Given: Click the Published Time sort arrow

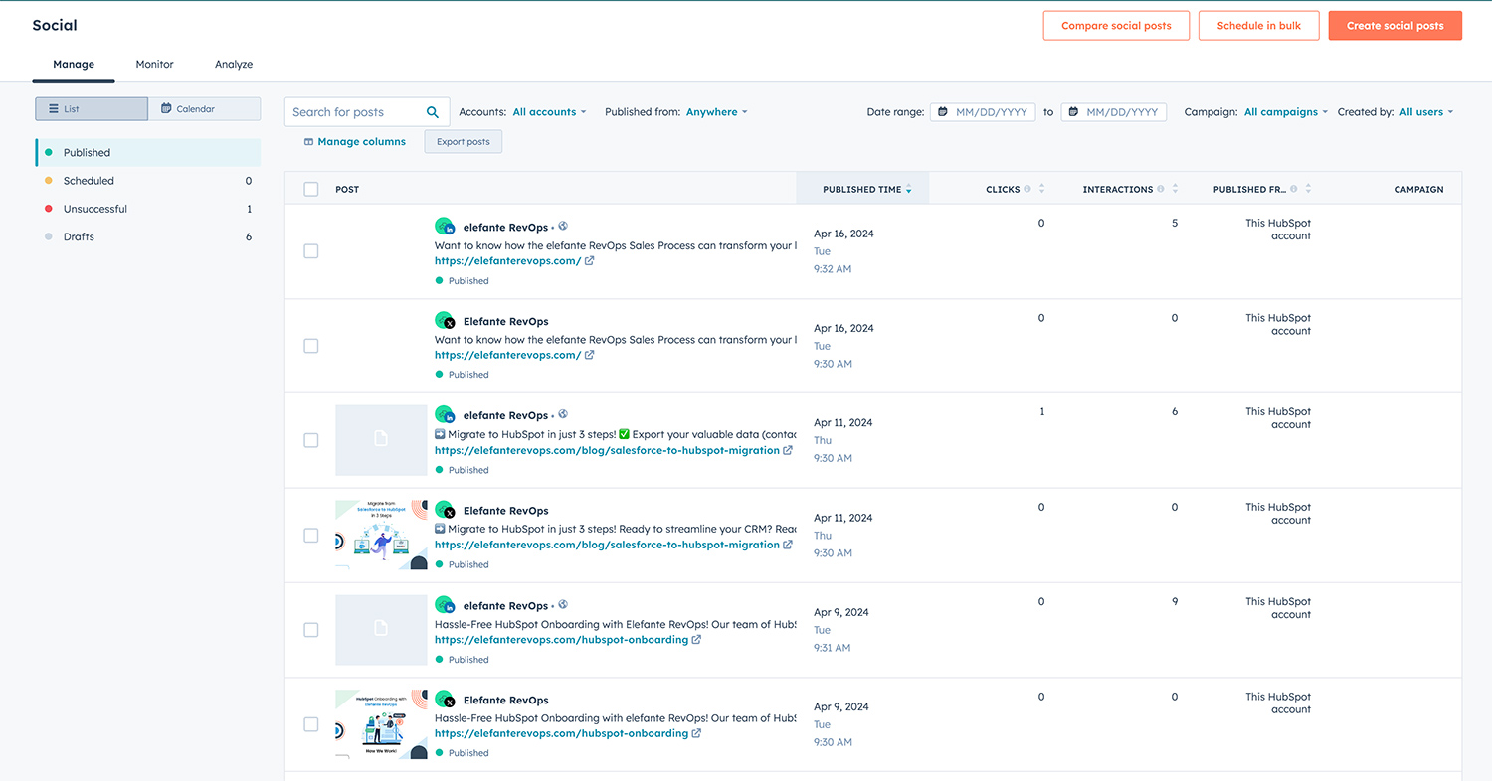Looking at the screenshot, I should [909, 190].
